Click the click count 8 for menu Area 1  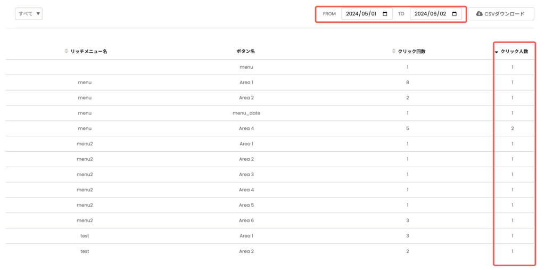[407, 83]
